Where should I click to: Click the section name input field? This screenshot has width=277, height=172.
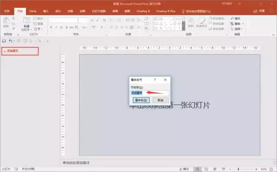pyautogui.click(x=150, y=93)
